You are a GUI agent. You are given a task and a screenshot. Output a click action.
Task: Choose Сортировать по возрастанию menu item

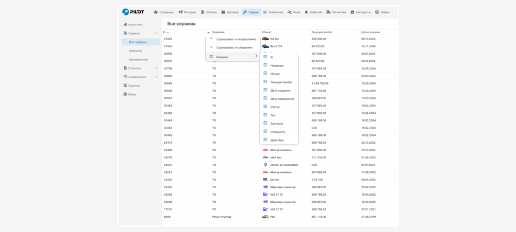click(x=236, y=39)
